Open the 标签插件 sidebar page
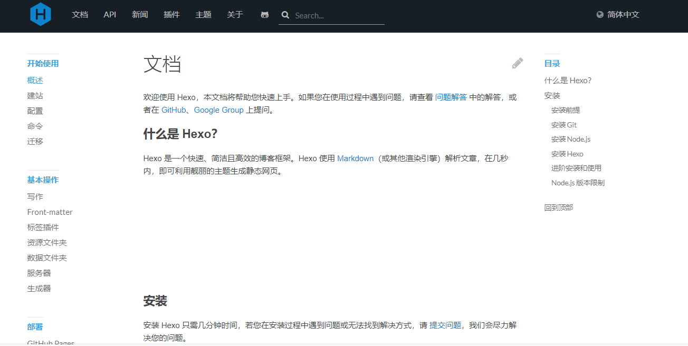Screen dimensions: 688x346 [43, 228]
